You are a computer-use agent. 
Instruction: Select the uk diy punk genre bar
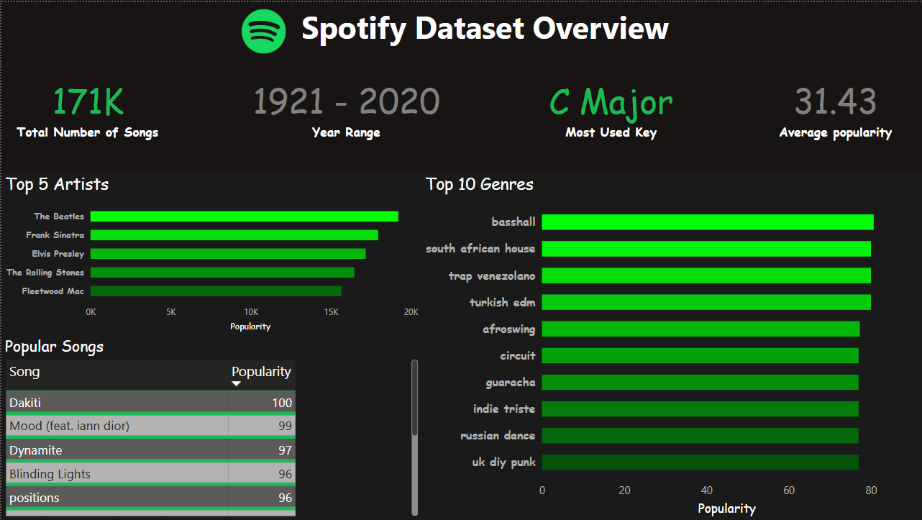pos(699,462)
